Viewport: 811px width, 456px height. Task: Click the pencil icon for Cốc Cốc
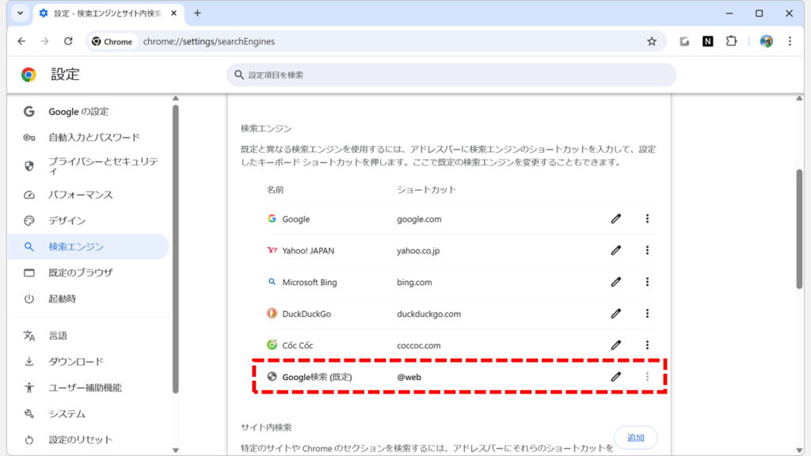pyautogui.click(x=615, y=345)
